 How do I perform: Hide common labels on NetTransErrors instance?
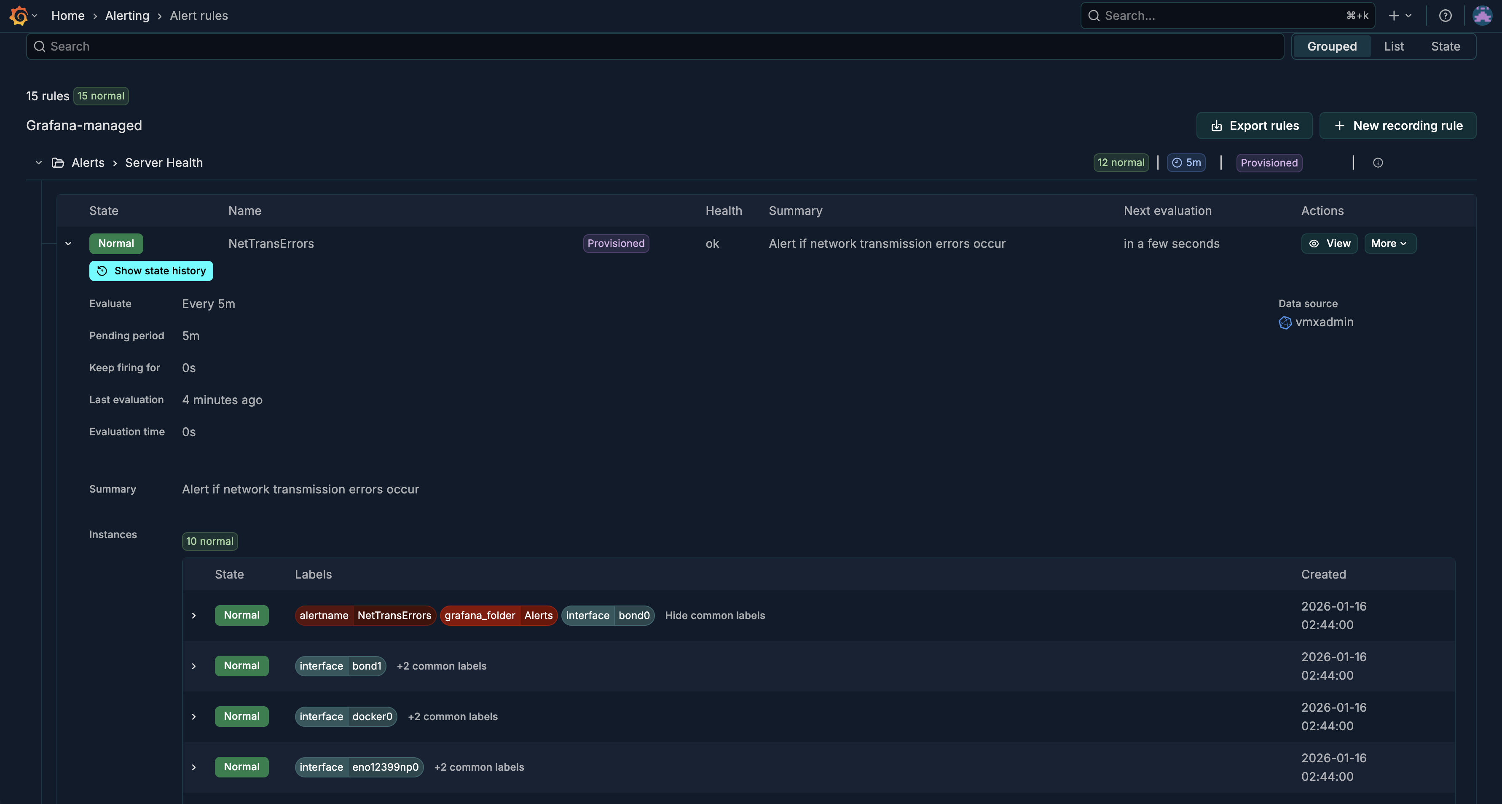click(715, 615)
